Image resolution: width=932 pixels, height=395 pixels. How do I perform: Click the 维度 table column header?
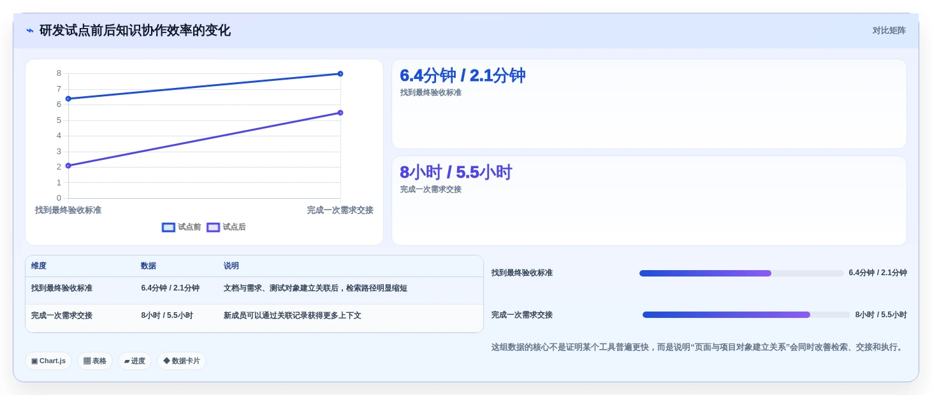(x=39, y=266)
